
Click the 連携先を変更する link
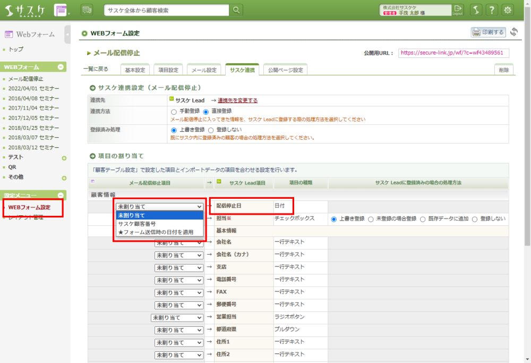click(237, 100)
